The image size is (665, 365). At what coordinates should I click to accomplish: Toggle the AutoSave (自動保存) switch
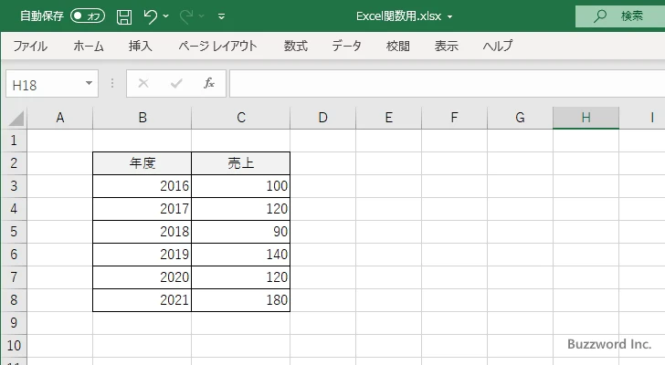[88, 16]
